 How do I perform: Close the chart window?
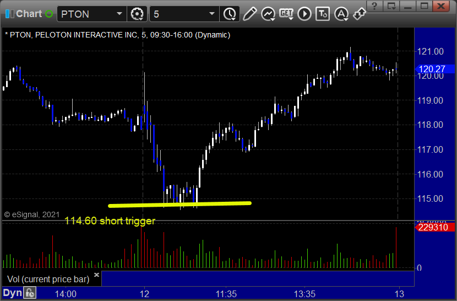[x=441, y=6]
